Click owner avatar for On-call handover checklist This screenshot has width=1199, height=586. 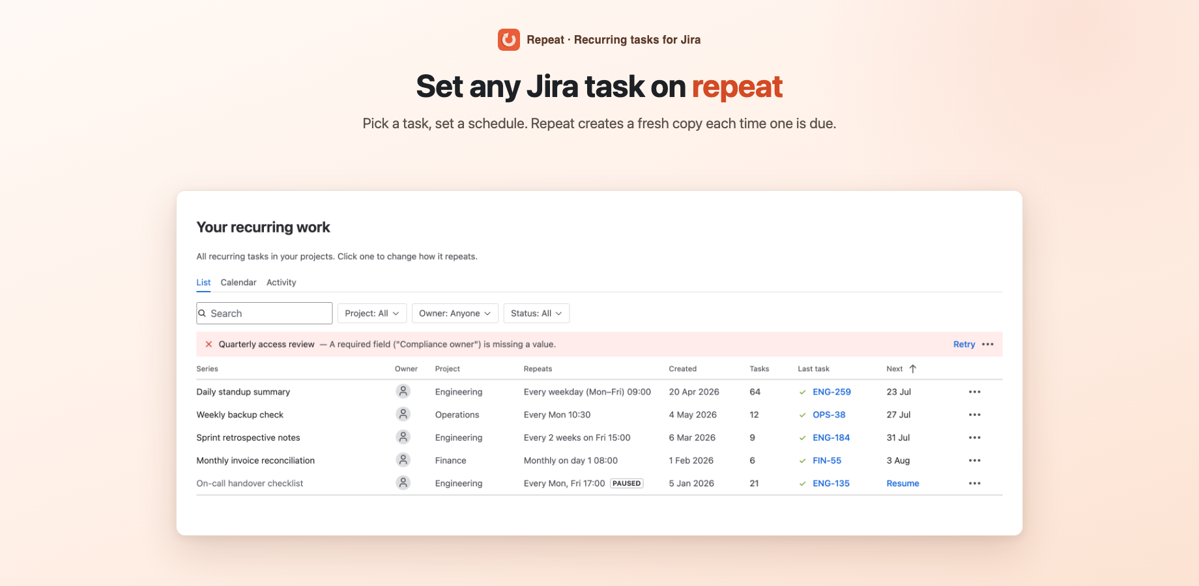pos(403,482)
